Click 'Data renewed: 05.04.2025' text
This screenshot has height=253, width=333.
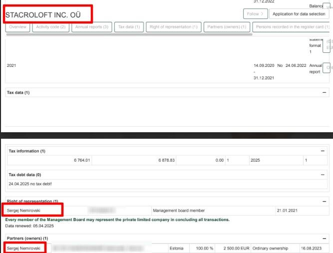(x=29, y=226)
